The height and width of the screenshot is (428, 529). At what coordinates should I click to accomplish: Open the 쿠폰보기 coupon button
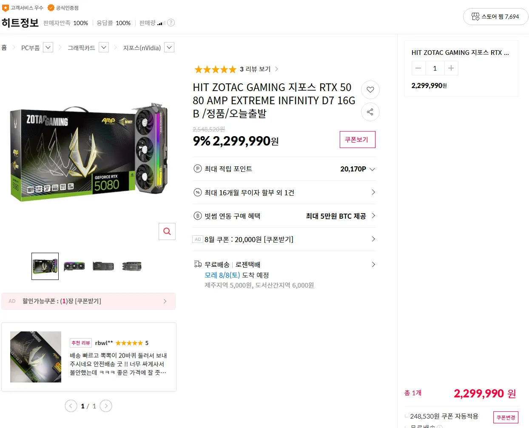(358, 140)
